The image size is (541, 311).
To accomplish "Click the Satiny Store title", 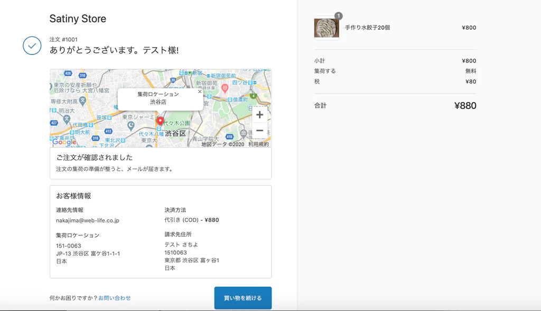I will click(x=78, y=19).
